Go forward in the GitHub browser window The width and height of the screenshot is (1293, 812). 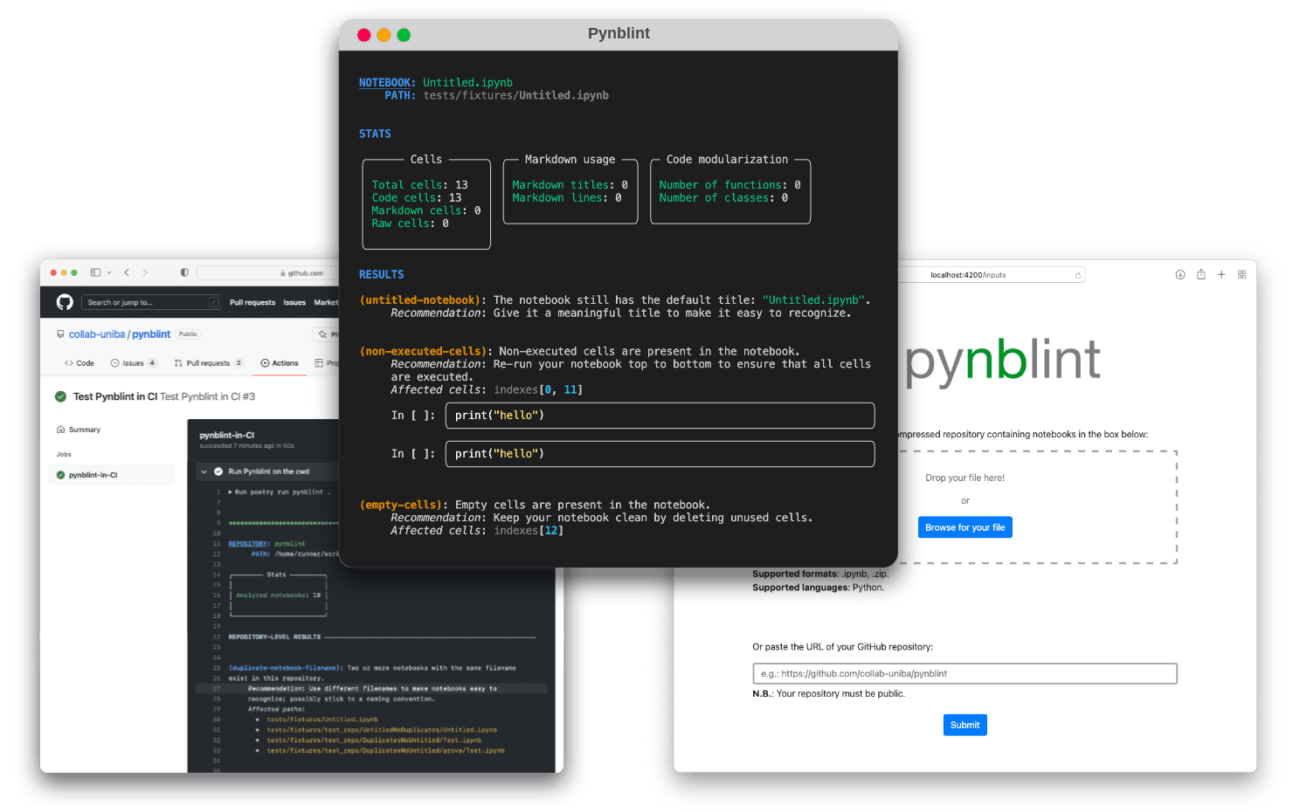(x=145, y=272)
